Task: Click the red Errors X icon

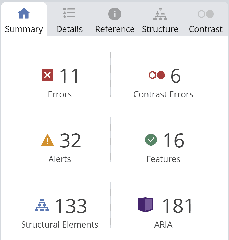Action: [47, 75]
